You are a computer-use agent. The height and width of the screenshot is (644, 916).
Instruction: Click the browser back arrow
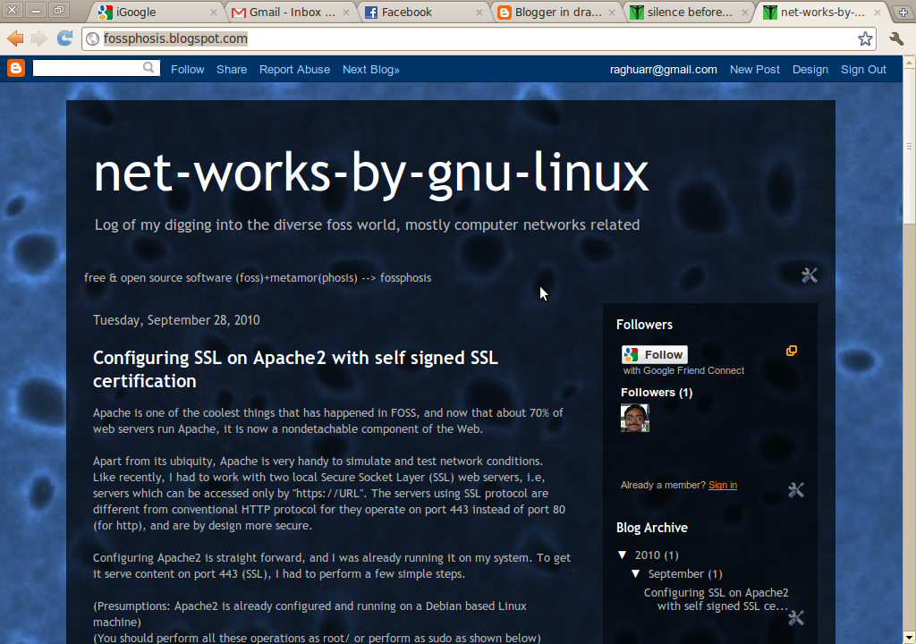[15, 38]
